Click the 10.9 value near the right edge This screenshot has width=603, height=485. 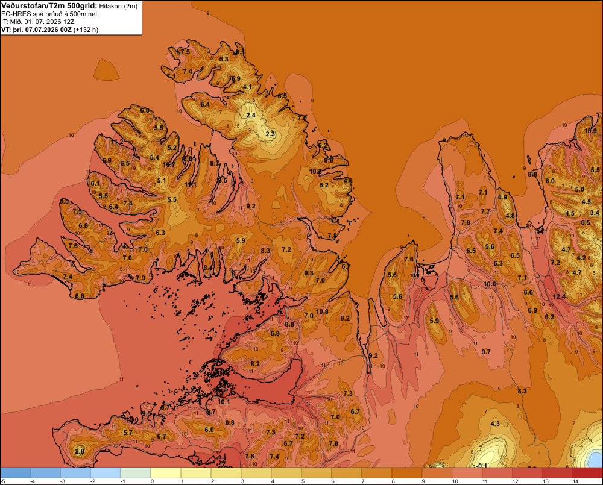590,131
